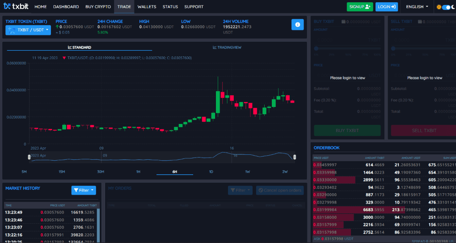Screen dimensions: 456x243
Task: Click orderbook price 0.03279998
Action: [x=325, y=202]
